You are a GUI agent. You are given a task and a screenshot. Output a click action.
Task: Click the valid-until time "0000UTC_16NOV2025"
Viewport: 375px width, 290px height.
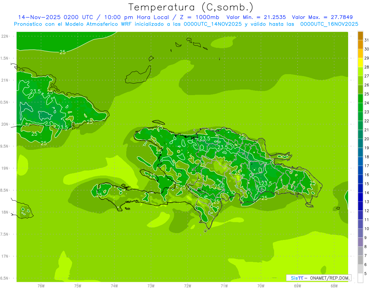tap(329, 24)
